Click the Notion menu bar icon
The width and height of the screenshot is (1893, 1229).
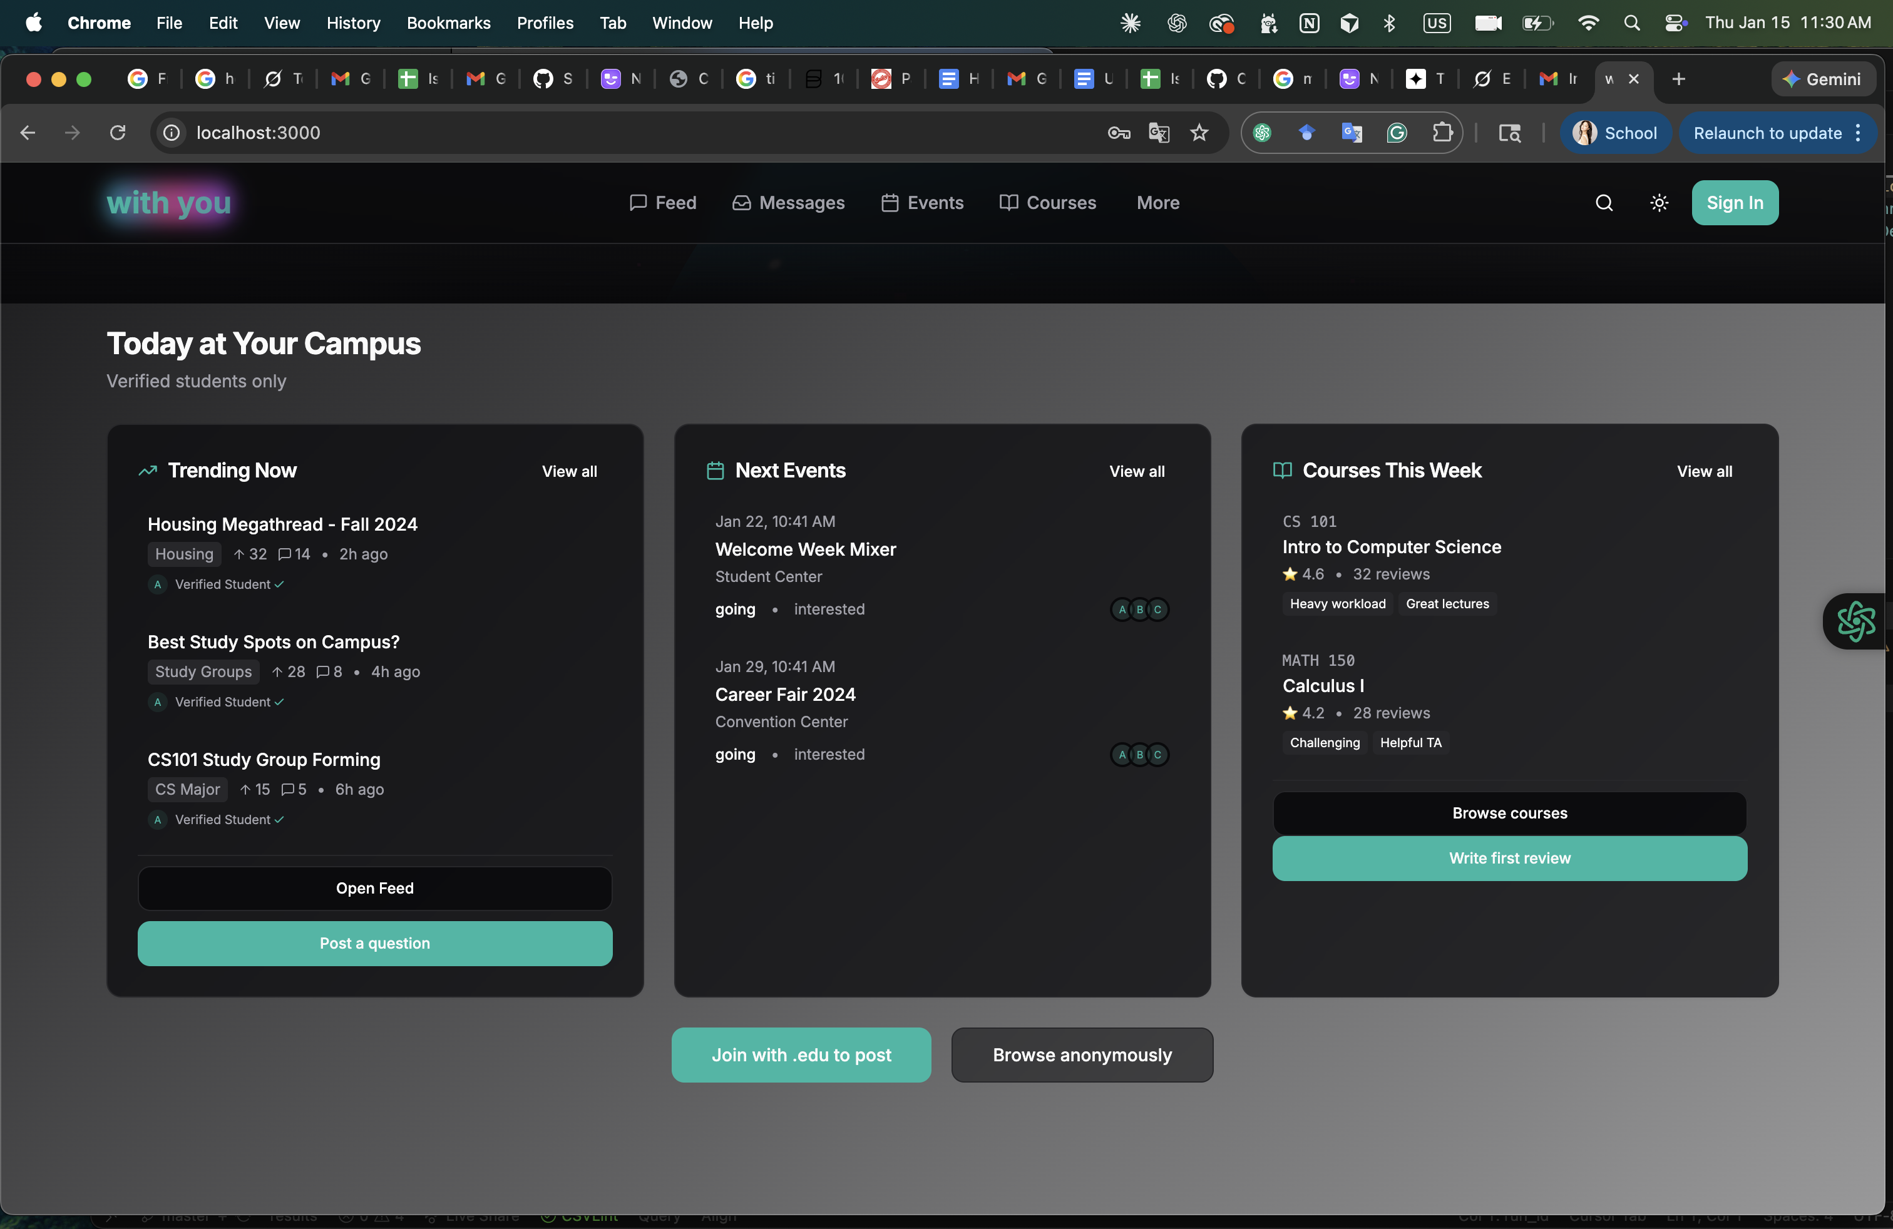[x=1308, y=23]
